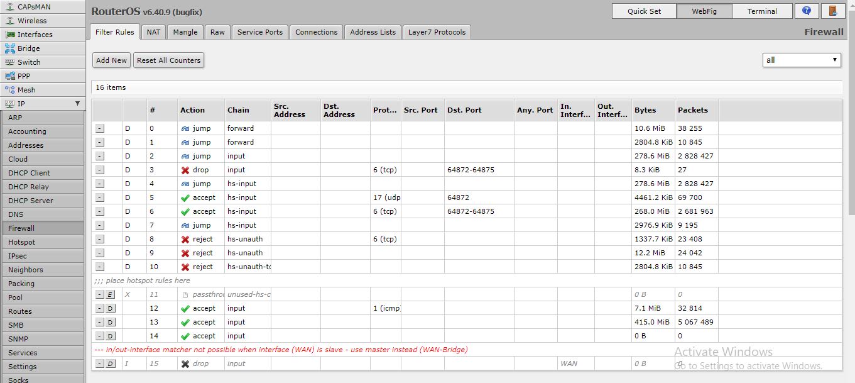Sort table by Packets column header

pos(697,110)
